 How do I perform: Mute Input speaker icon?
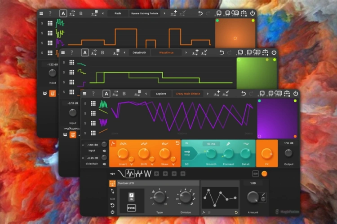(104, 151)
